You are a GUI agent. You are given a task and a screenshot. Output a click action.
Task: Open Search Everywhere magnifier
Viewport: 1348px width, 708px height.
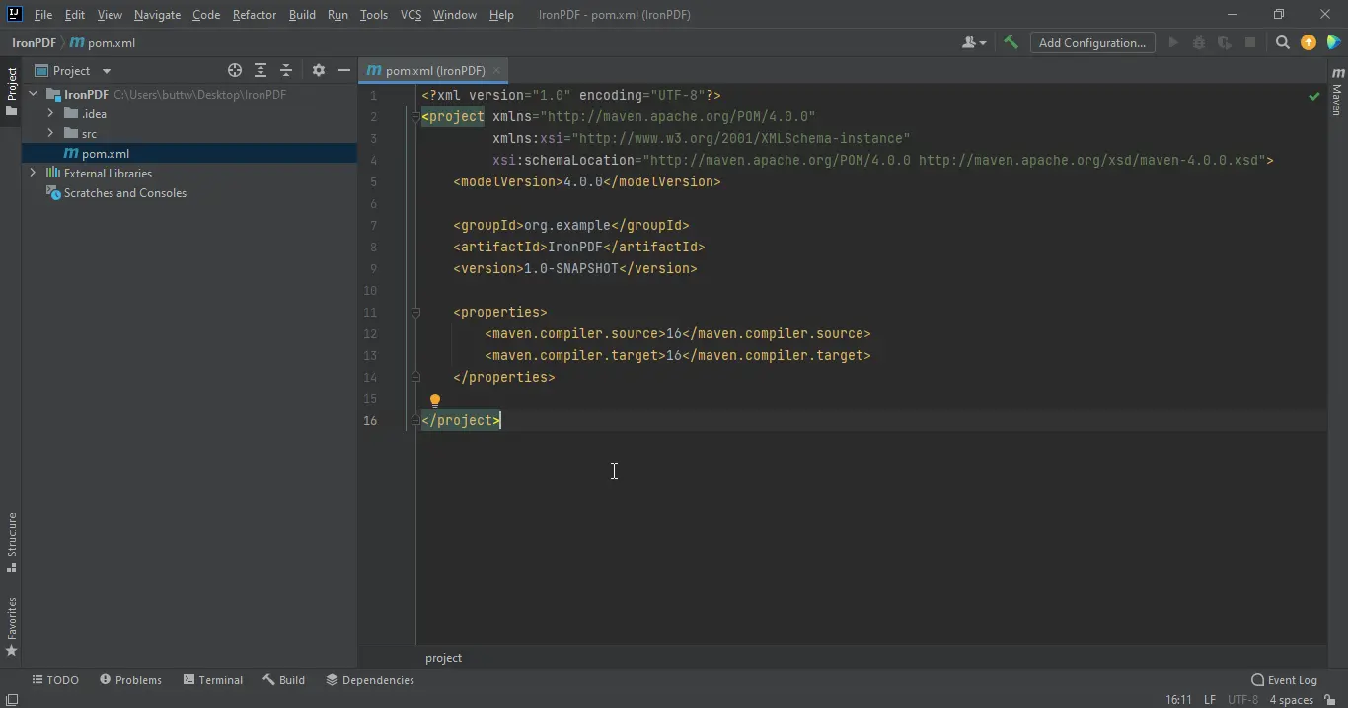click(x=1283, y=42)
